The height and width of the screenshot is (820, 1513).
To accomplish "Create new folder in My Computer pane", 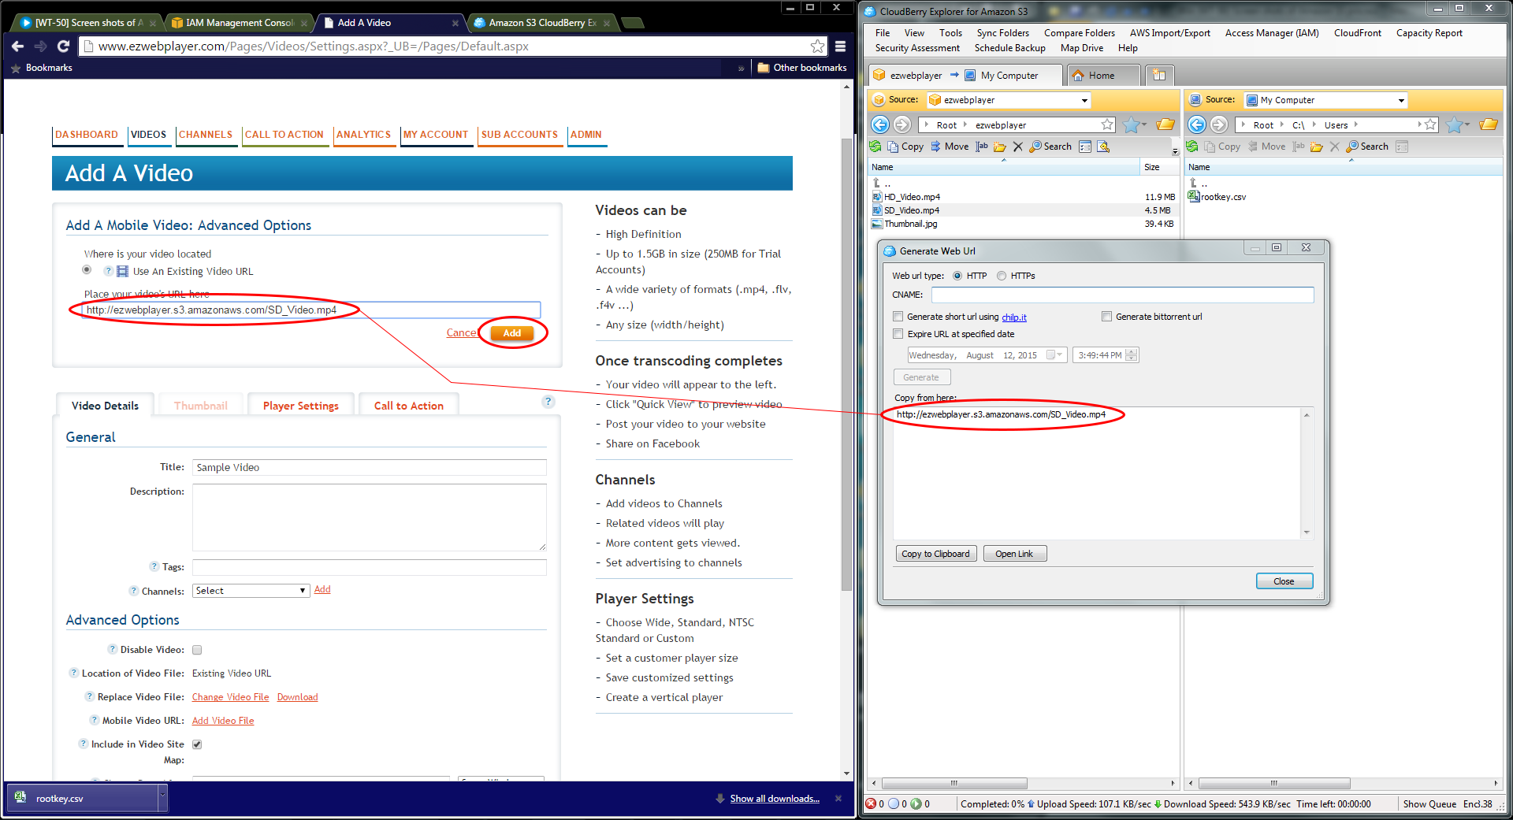I will (1317, 147).
